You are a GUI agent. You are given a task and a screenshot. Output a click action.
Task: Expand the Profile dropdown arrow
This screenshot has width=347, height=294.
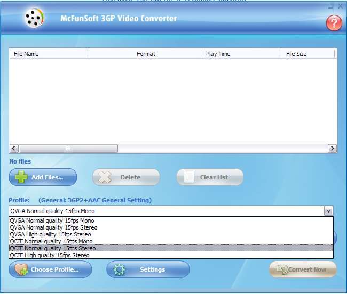tap(328, 211)
